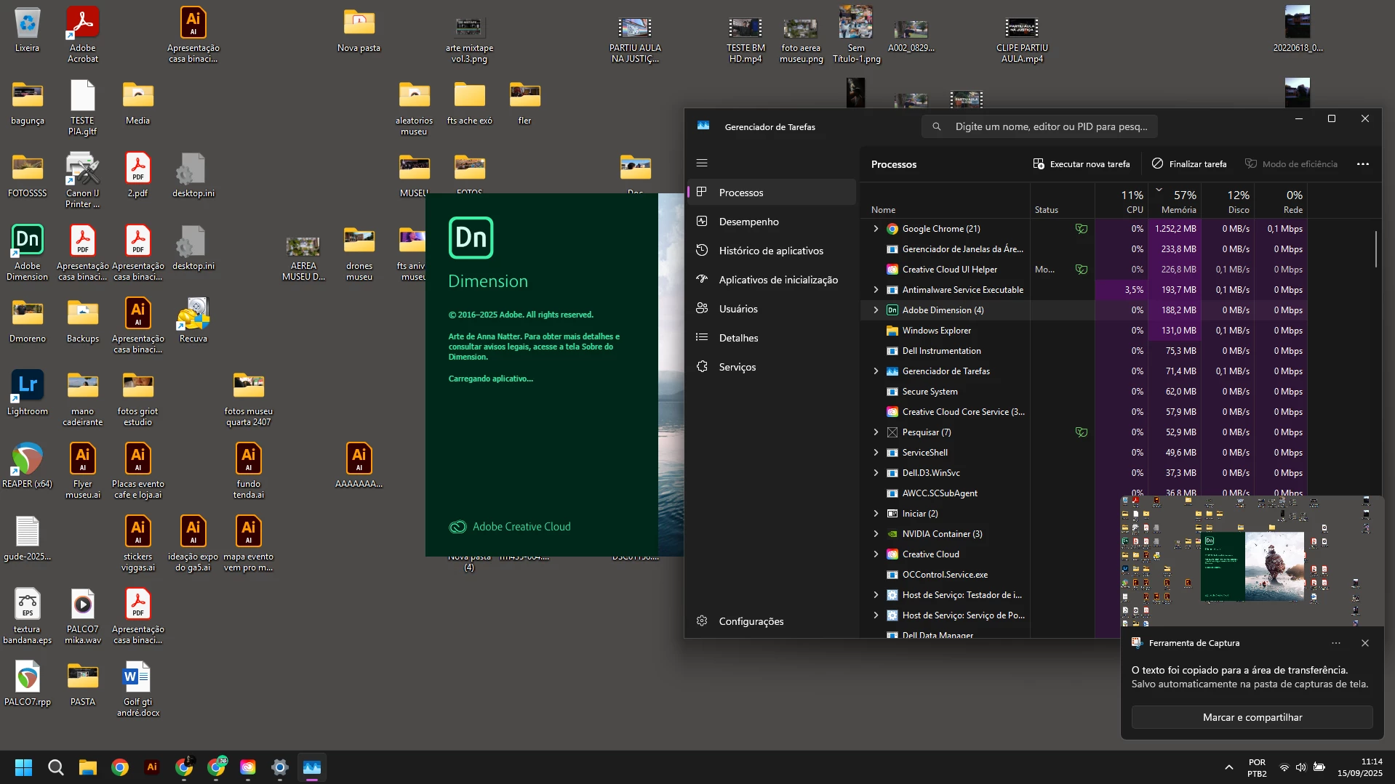
Task: Select the fundo tenda.ai file
Action: point(249,471)
